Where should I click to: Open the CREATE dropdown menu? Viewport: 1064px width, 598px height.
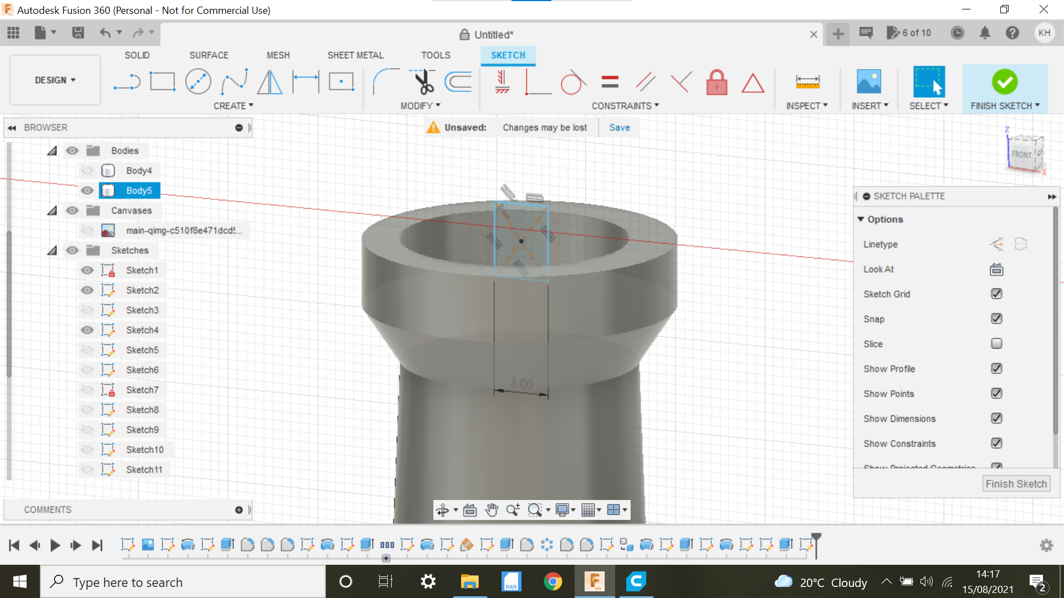233,106
